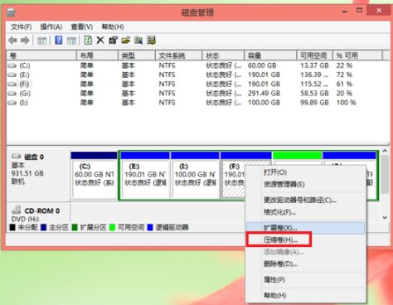Choose 打开(O) from the context menu
The image size is (393, 305).
point(305,172)
